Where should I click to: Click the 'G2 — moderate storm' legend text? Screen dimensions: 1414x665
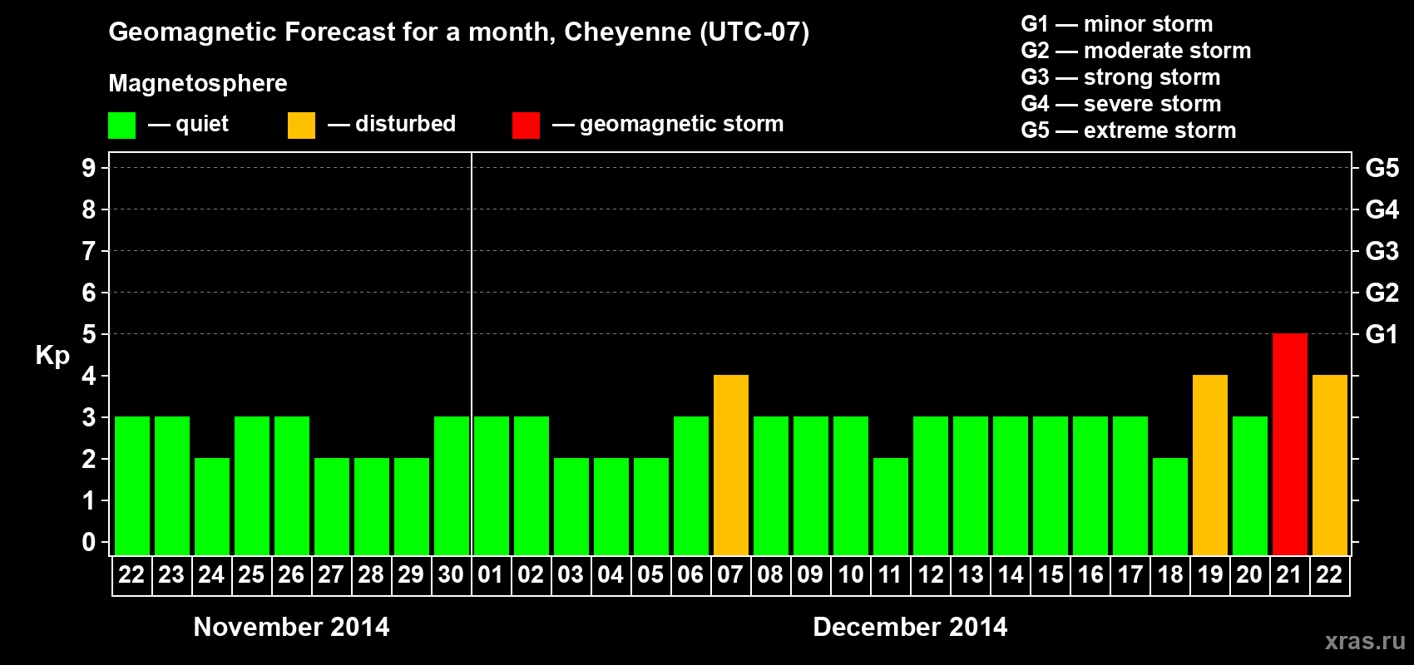pyautogui.click(x=1136, y=51)
